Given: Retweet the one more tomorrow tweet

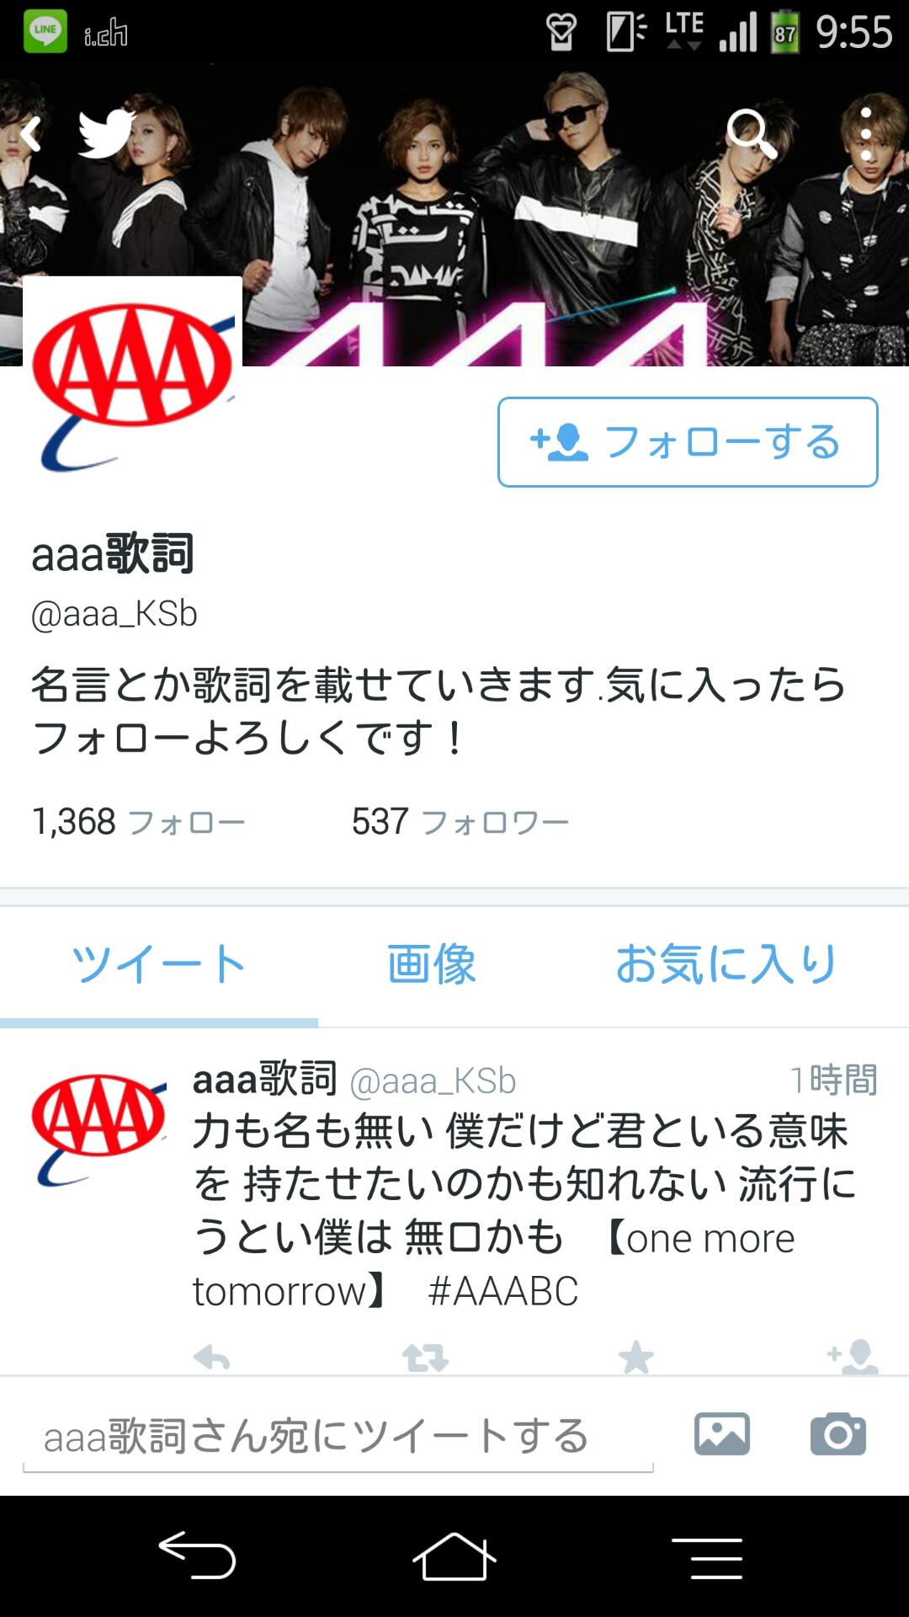Looking at the screenshot, I should coord(425,1357).
